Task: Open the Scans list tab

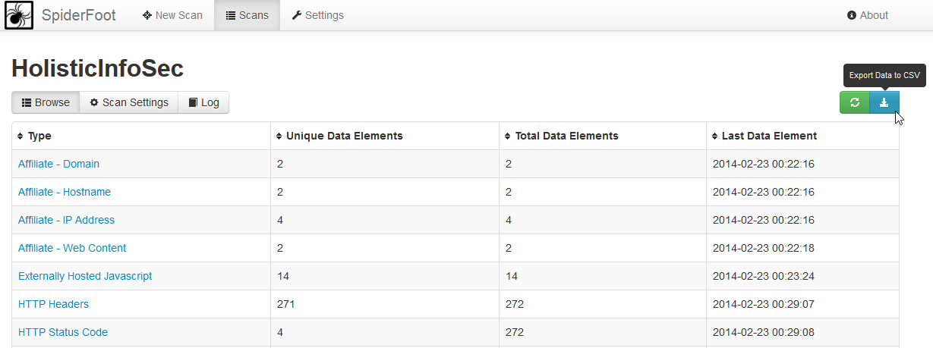Action: tap(247, 15)
